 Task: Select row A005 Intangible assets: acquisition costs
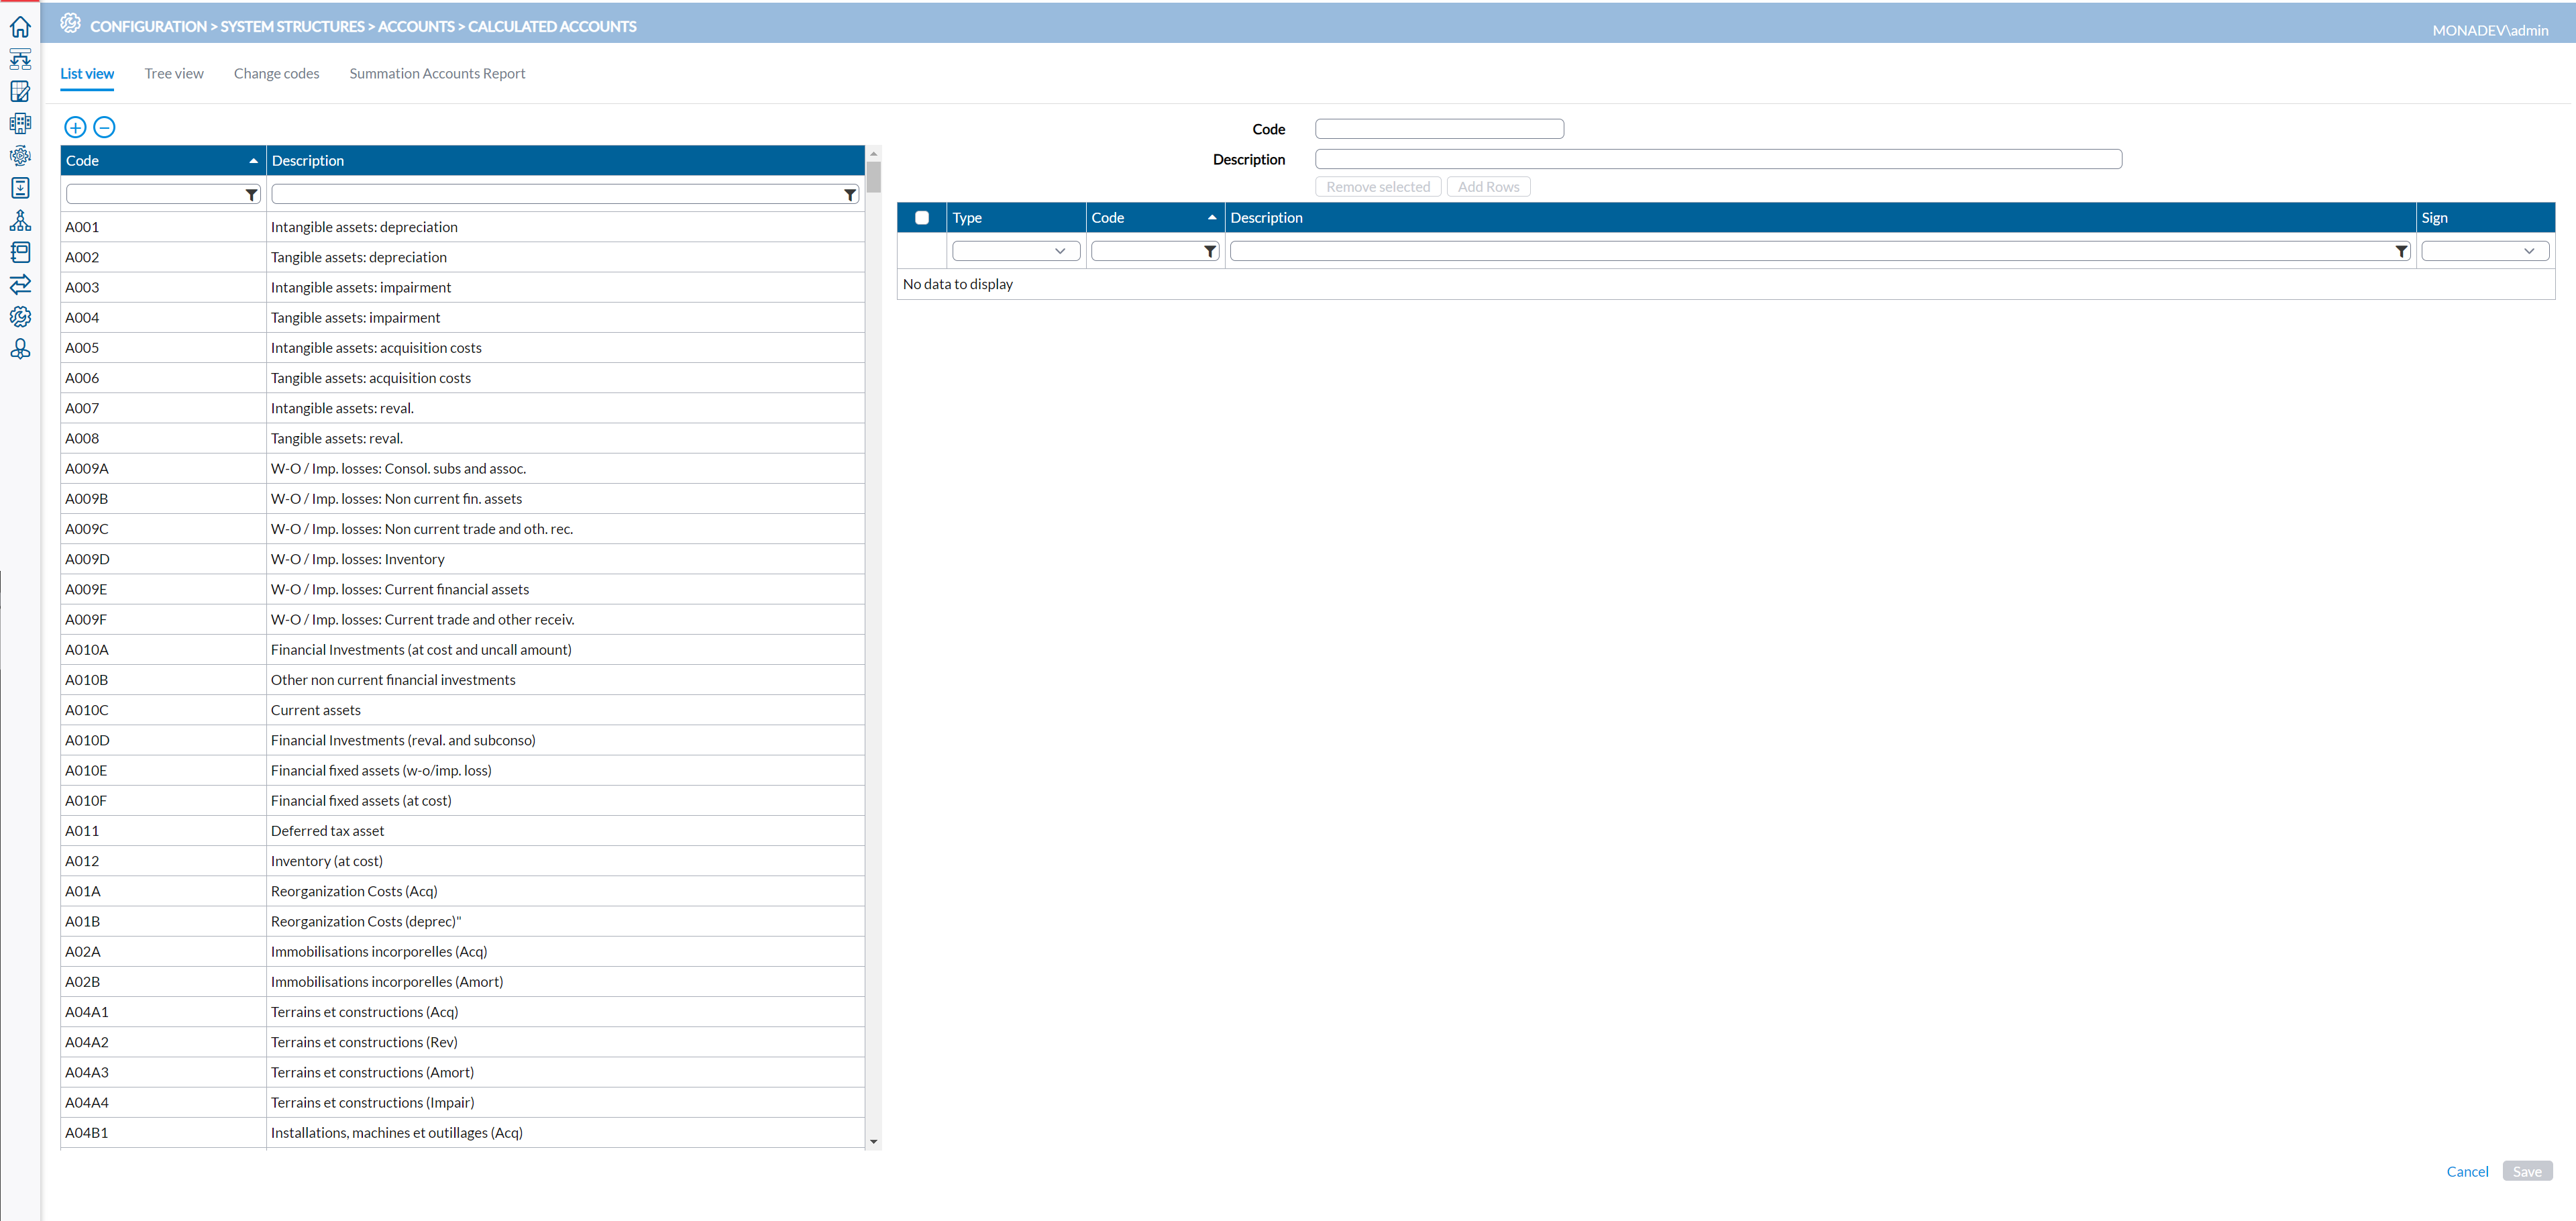[463, 348]
